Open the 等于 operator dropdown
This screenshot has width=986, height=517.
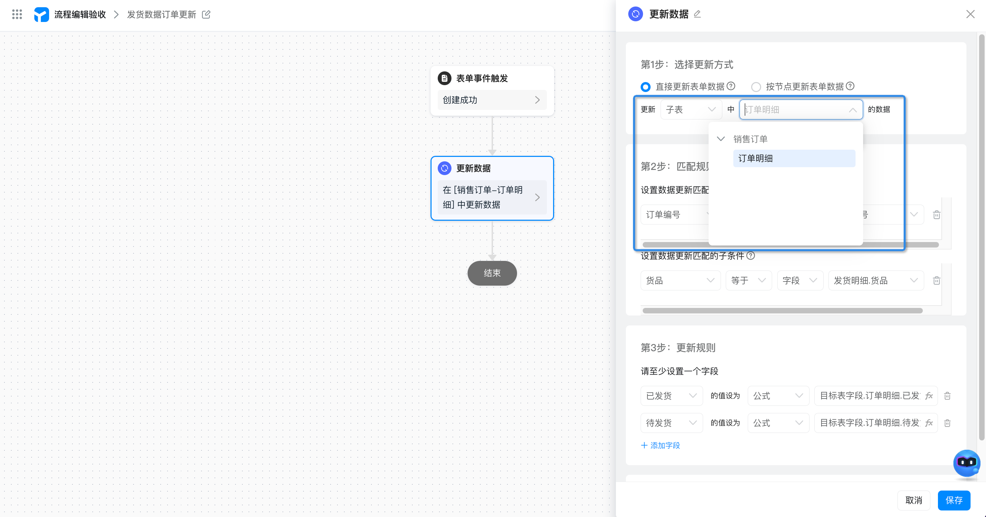coord(748,280)
